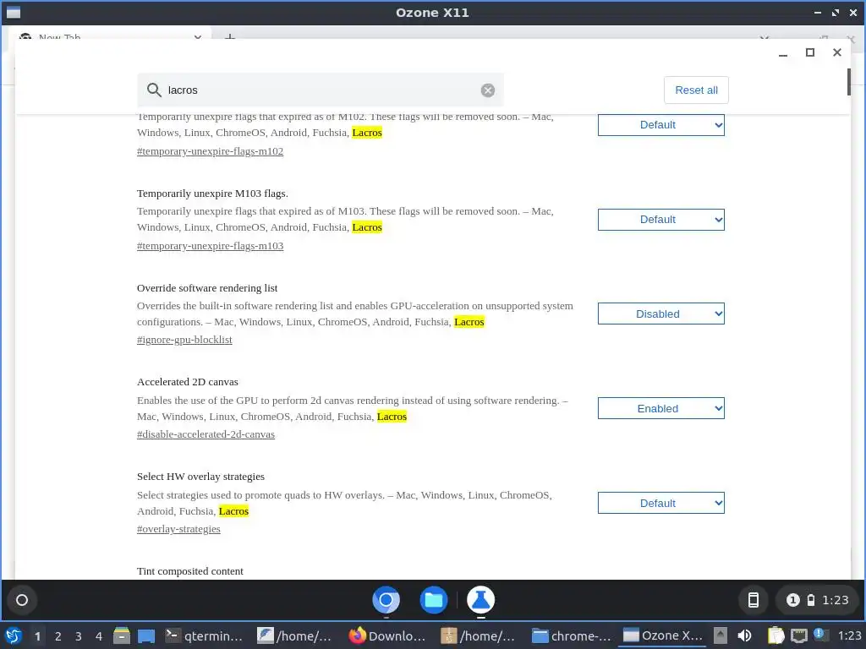Open Select HW overlay strategies dropdown

click(x=660, y=504)
